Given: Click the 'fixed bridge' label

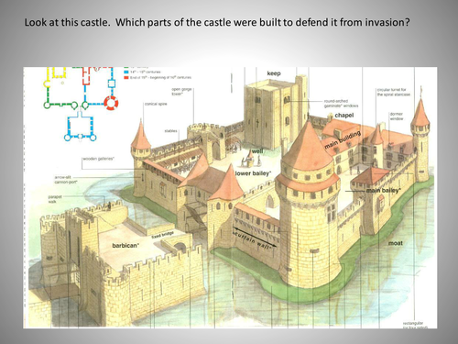Looking at the screenshot, I should (163, 235).
